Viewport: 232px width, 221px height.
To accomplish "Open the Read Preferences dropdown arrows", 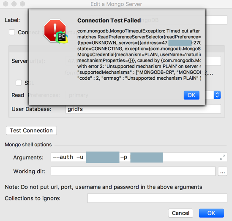I will point(217,95).
